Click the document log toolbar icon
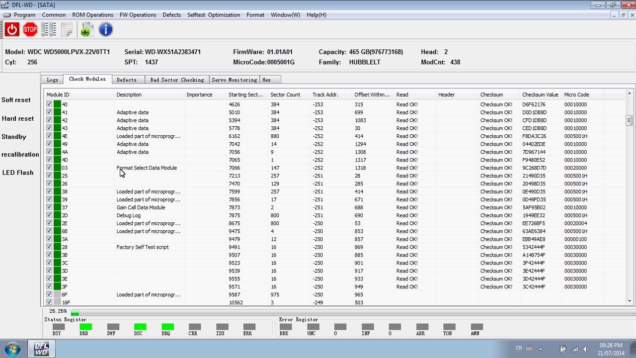 [67, 30]
